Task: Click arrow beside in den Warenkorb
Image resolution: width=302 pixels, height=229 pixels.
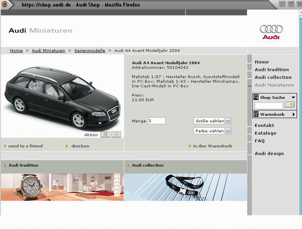Action: point(190,146)
